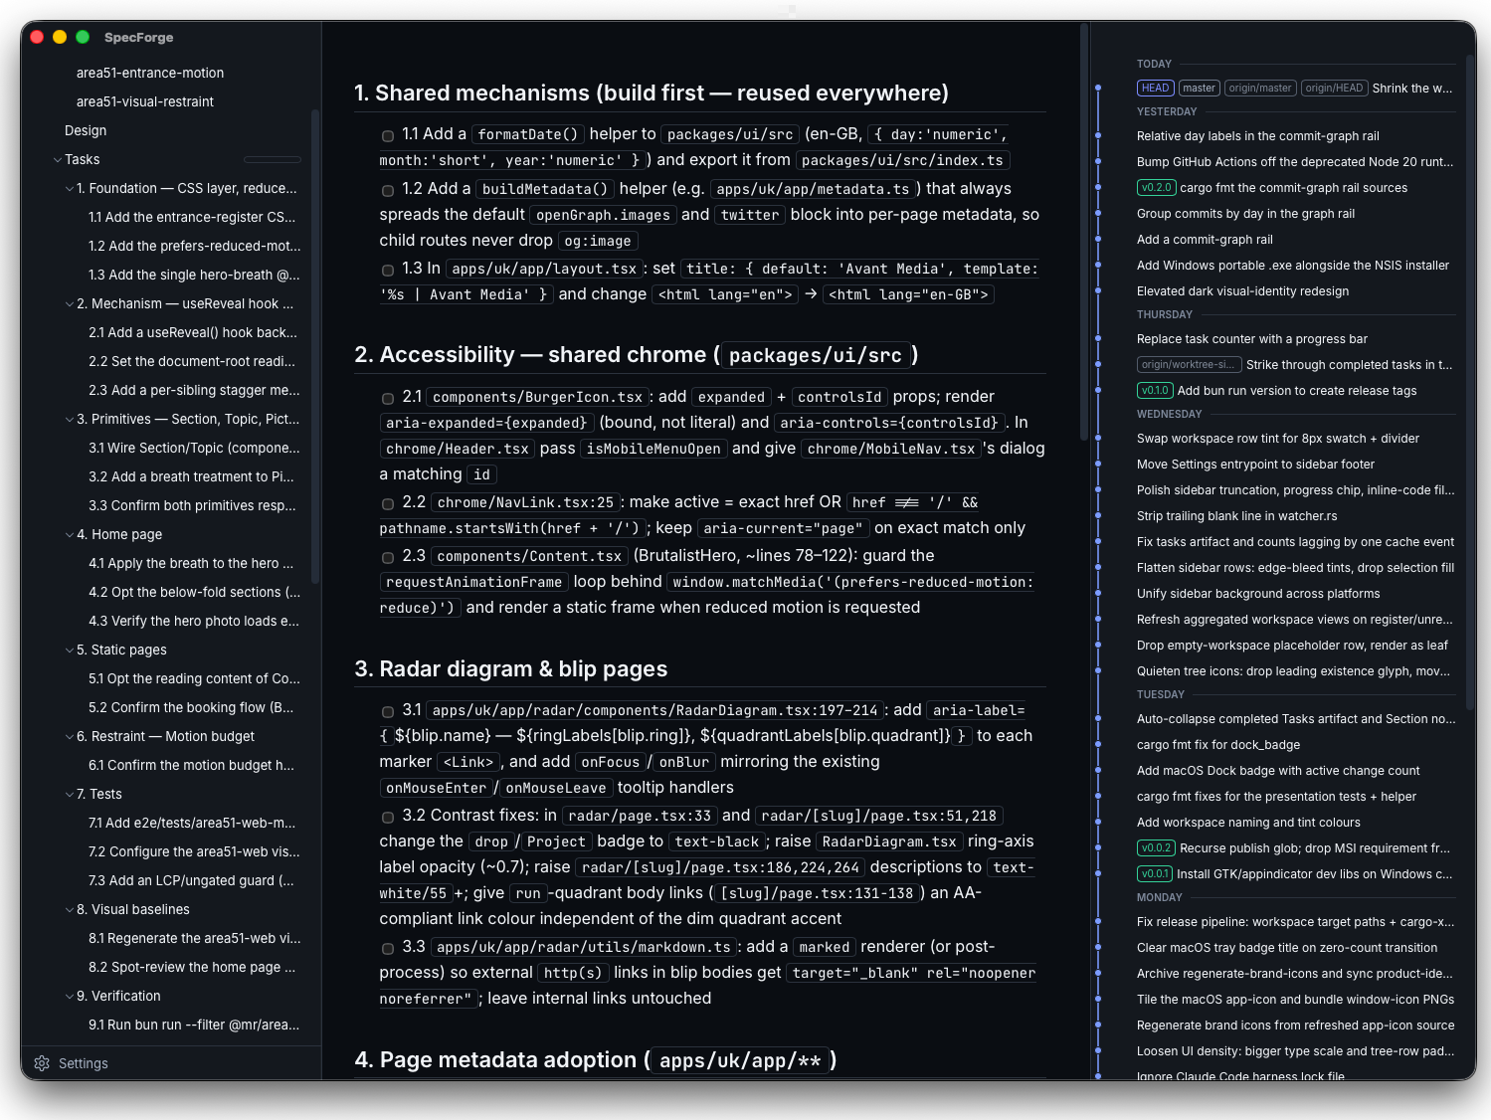Select task 1.1 Add the entrance-register row
Image resolution: width=1491 pixels, height=1120 pixels.
coord(192,217)
